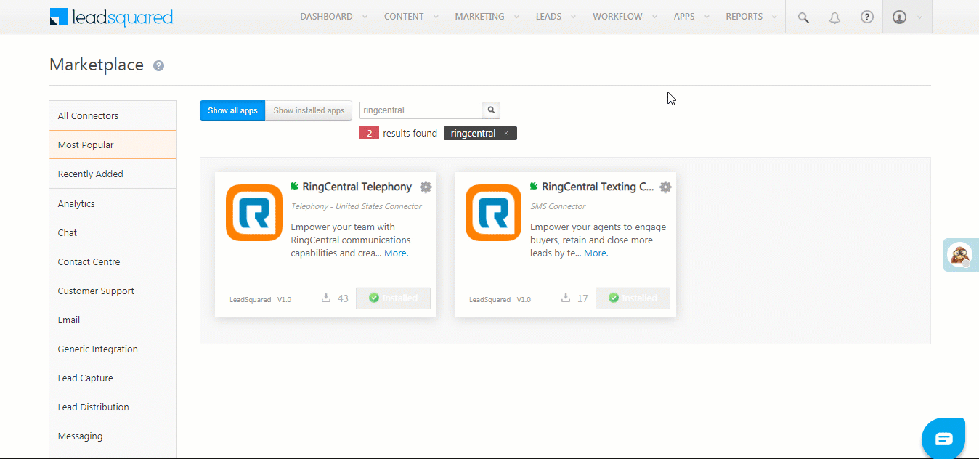
Task: Click Installed button on RingCentral Telephony card
Action: [x=393, y=298]
